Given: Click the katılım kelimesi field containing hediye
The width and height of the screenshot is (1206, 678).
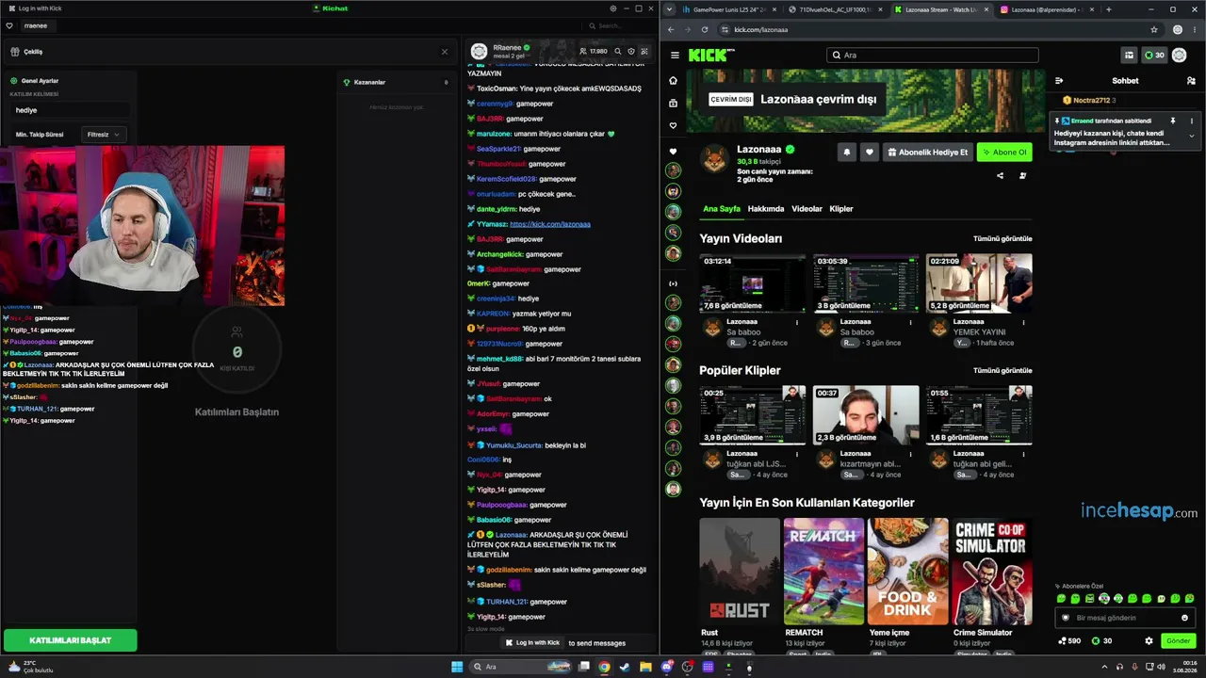Looking at the screenshot, I should pos(68,110).
